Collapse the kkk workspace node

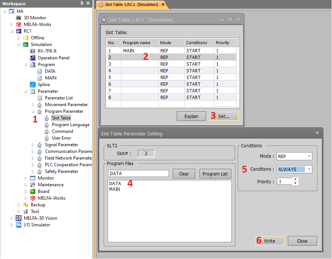pyautogui.click(x=5, y=11)
